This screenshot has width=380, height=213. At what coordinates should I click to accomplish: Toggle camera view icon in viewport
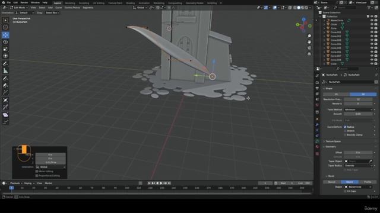click(x=309, y=48)
